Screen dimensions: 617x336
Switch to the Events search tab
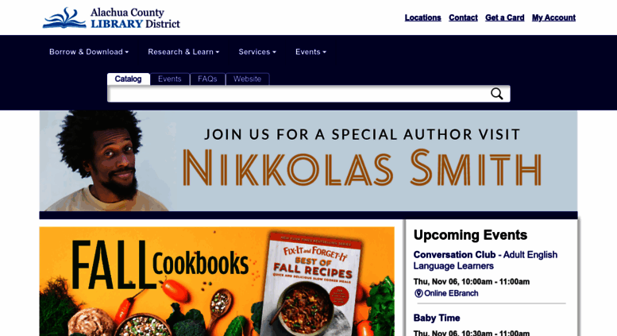(170, 79)
